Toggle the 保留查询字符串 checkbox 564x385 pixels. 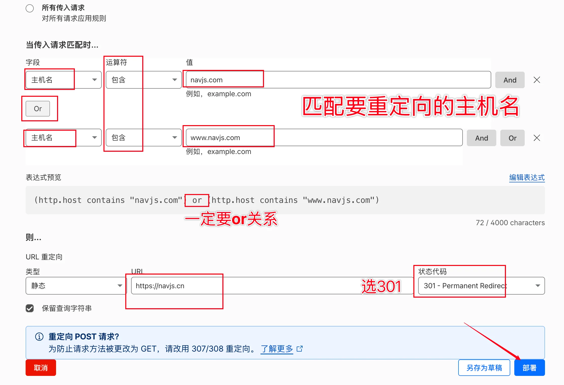(x=30, y=308)
